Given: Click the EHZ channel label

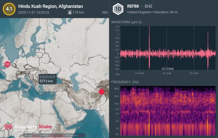Looking at the screenshot, I should [148, 6].
